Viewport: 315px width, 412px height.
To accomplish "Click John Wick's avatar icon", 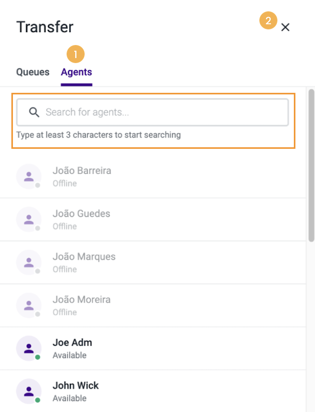I will click(x=29, y=391).
